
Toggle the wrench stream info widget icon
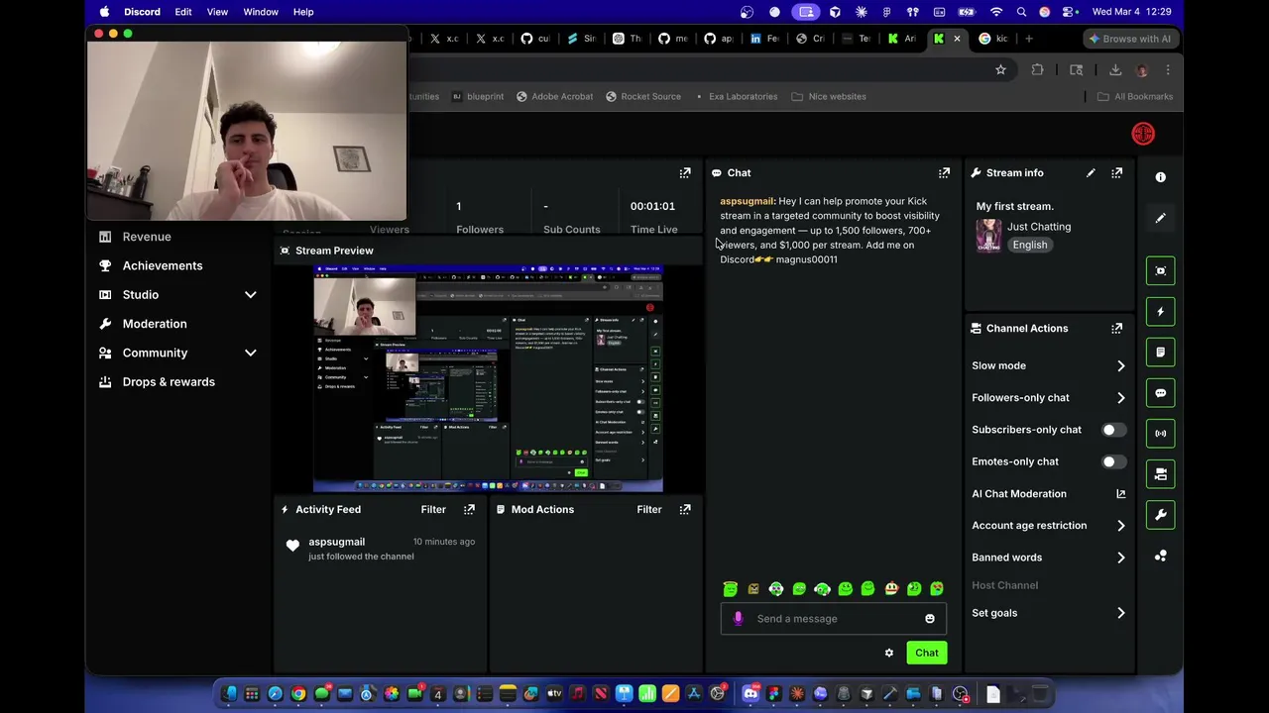pyautogui.click(x=1160, y=514)
